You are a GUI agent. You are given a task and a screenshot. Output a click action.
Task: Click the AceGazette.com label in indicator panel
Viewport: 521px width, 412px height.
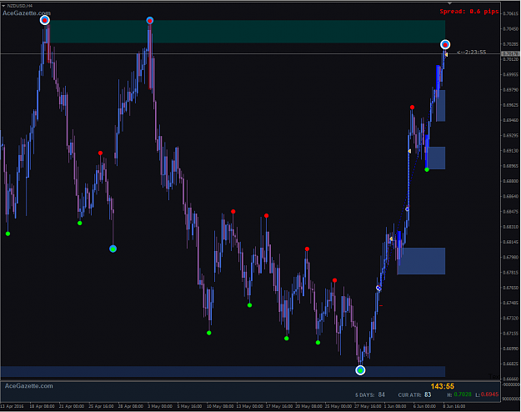pos(29,386)
